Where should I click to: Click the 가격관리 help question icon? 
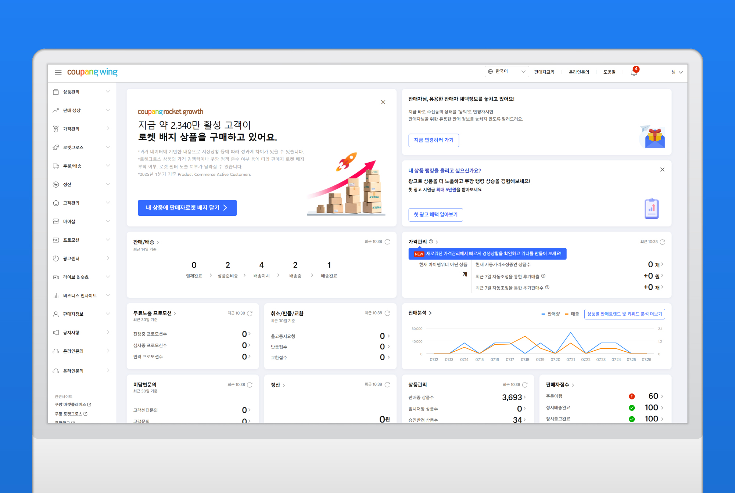click(431, 242)
